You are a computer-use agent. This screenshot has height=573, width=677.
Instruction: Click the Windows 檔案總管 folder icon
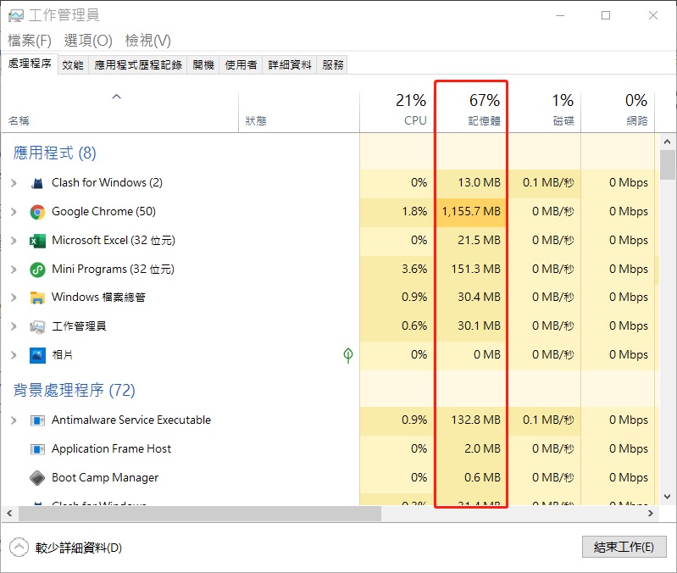pos(37,298)
